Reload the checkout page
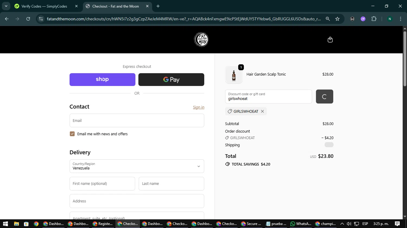The image size is (407, 228). (28, 19)
